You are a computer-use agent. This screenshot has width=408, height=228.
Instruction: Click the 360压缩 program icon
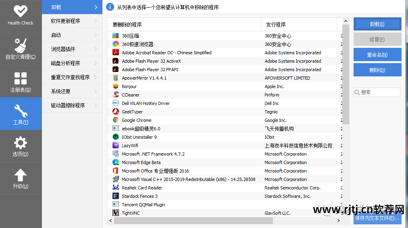point(116,36)
